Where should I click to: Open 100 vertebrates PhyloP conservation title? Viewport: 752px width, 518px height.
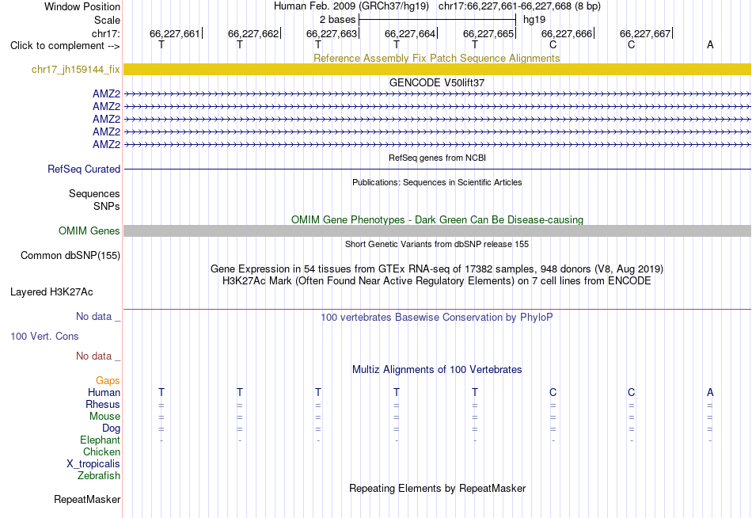point(437,318)
